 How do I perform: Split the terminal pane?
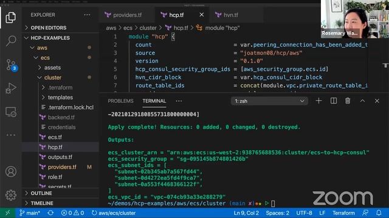334,101
